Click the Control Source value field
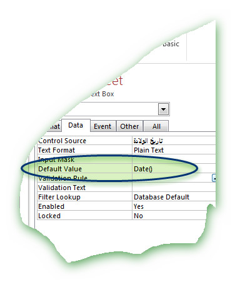Viewport: 235px width, 282px height. pyautogui.click(x=174, y=141)
